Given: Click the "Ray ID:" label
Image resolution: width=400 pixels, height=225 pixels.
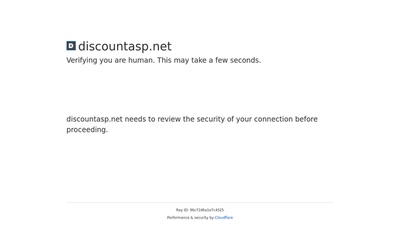Looking at the screenshot, I should click(182, 210).
